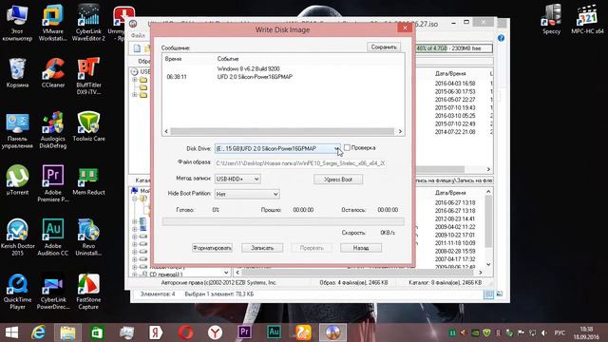Expand the CD привод tree node
Viewport: 608px width, 342px height.
(135, 275)
